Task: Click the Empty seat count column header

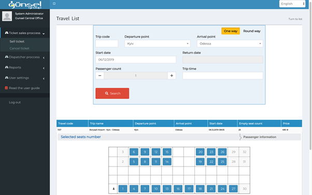Action: [x=259, y=123]
